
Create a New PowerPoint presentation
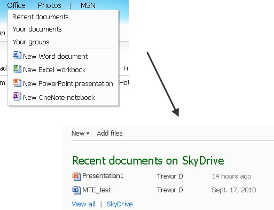pyautogui.click(x=68, y=84)
